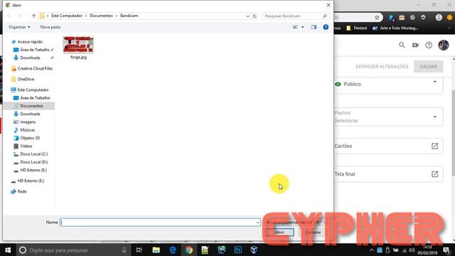The height and width of the screenshot is (256, 455).
Task: Open File Explorer from taskbar
Action: (x=156, y=250)
